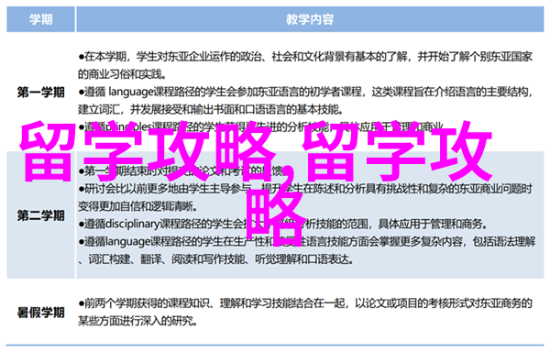The height and width of the screenshot is (352, 550).
Task: Select the line 某些方面进行深入的研究
Action: coord(137,321)
